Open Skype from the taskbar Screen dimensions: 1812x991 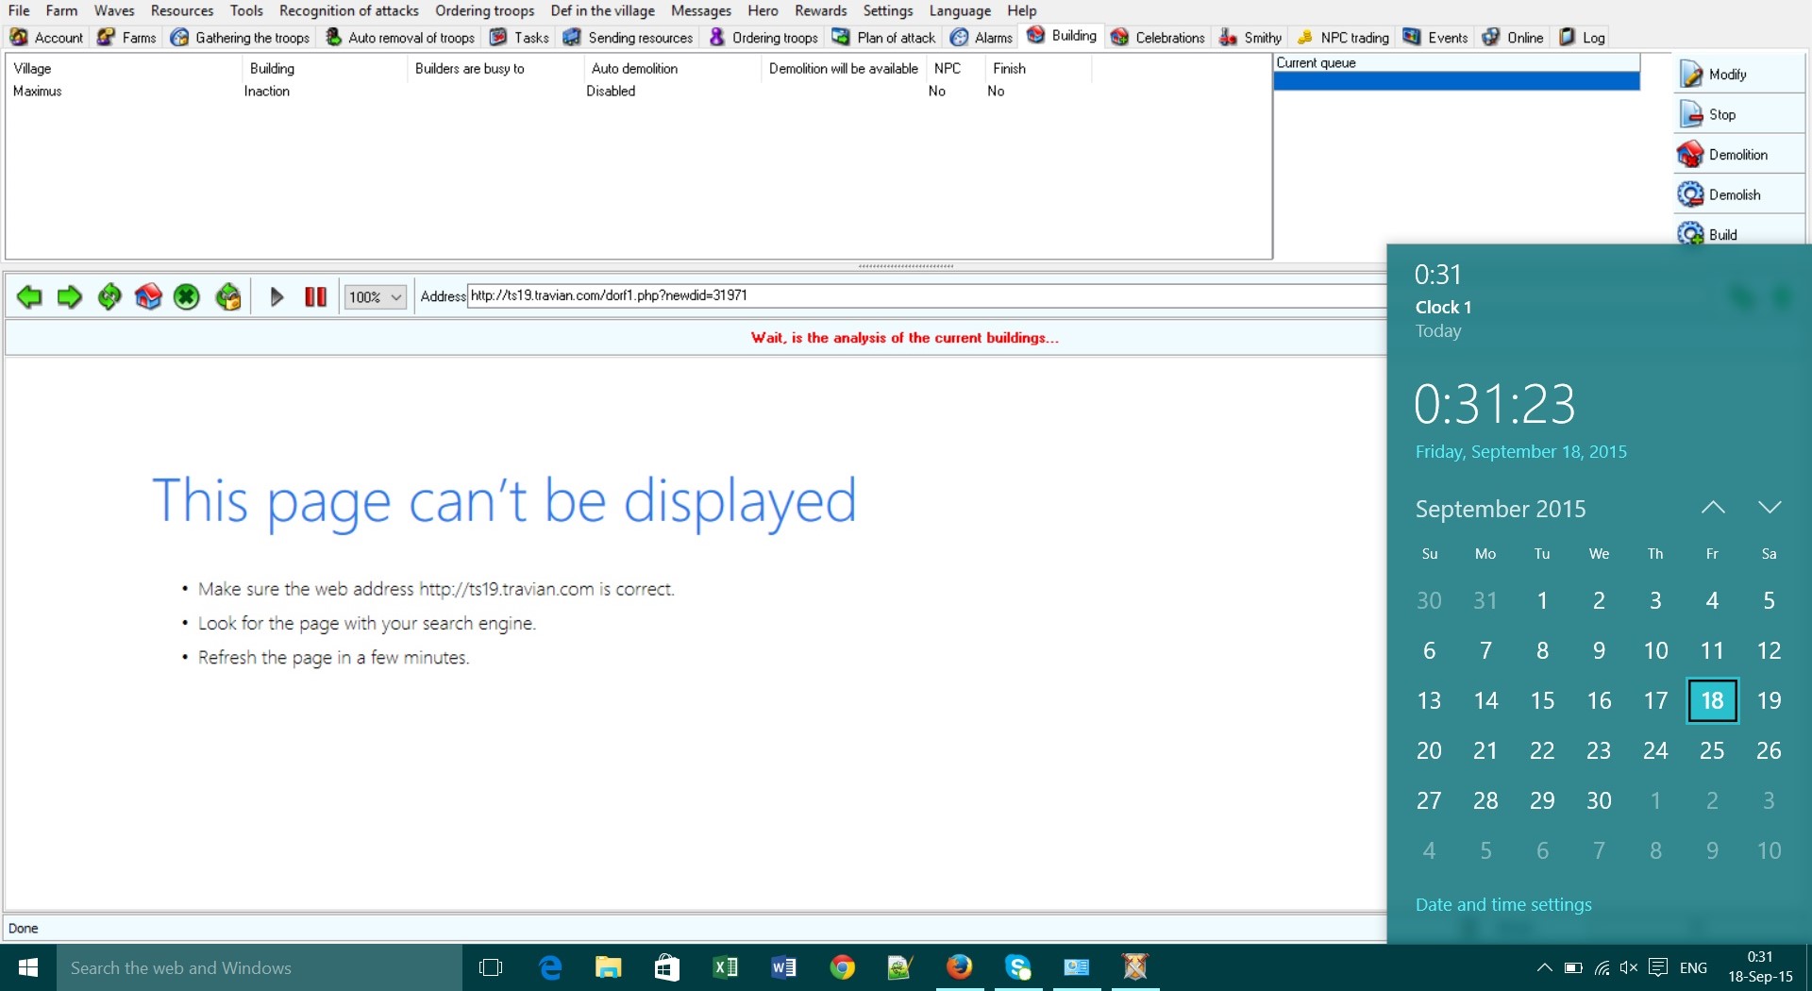1018,967
